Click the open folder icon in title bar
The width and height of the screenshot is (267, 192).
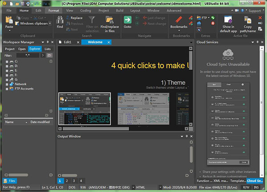(x=17, y=4)
